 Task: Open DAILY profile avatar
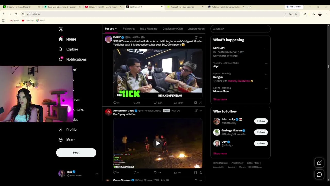109,39
